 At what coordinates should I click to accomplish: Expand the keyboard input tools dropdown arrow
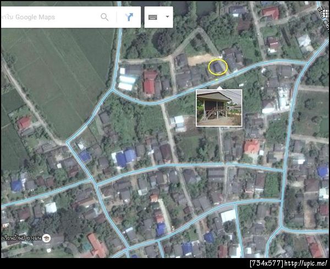(168, 16)
